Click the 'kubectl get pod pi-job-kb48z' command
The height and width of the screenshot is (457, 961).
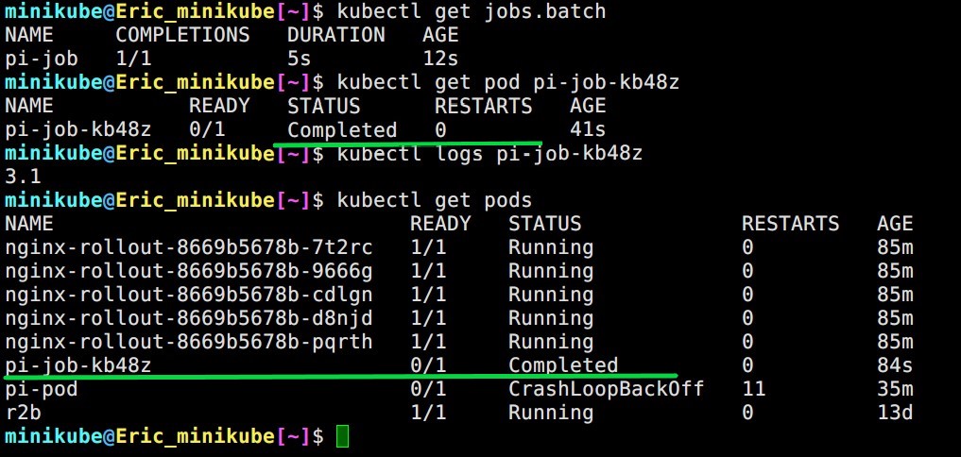[508, 83]
